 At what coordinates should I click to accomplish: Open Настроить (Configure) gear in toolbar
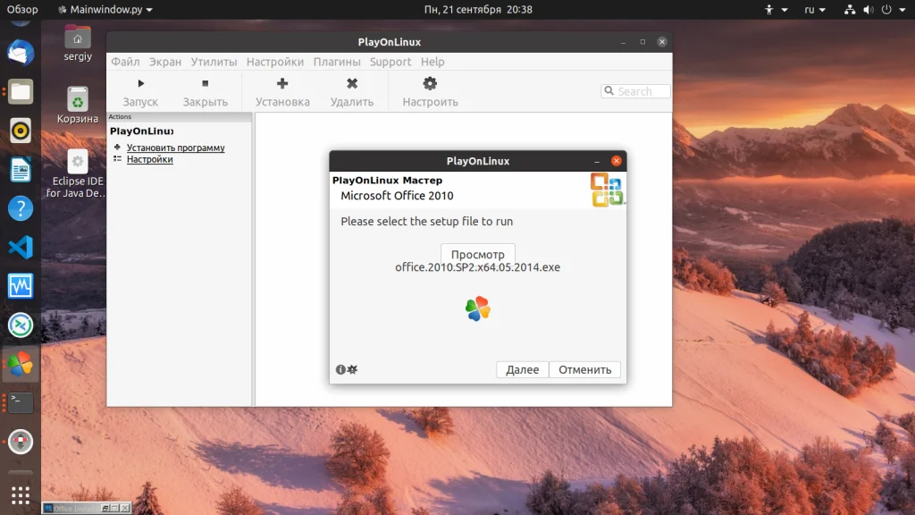[430, 92]
